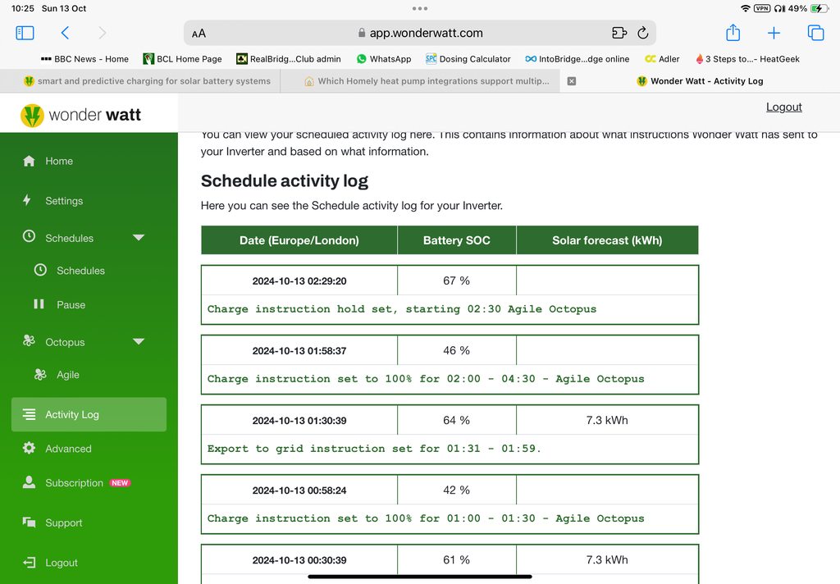Viewport: 840px width, 584px height.
Task: Click the Logout link at top right
Action: point(783,107)
